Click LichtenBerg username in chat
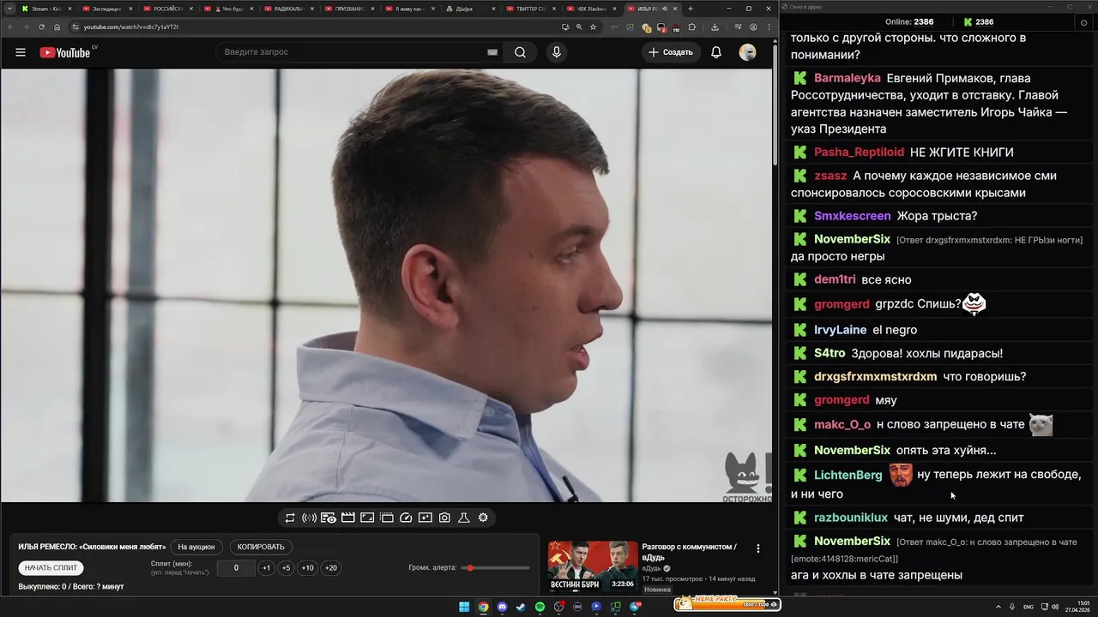 coord(848,475)
